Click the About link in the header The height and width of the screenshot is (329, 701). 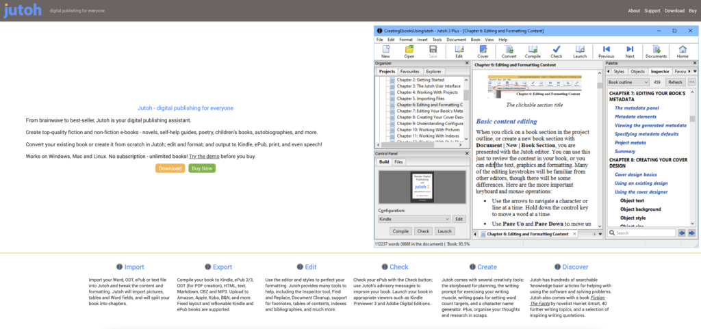click(x=634, y=11)
